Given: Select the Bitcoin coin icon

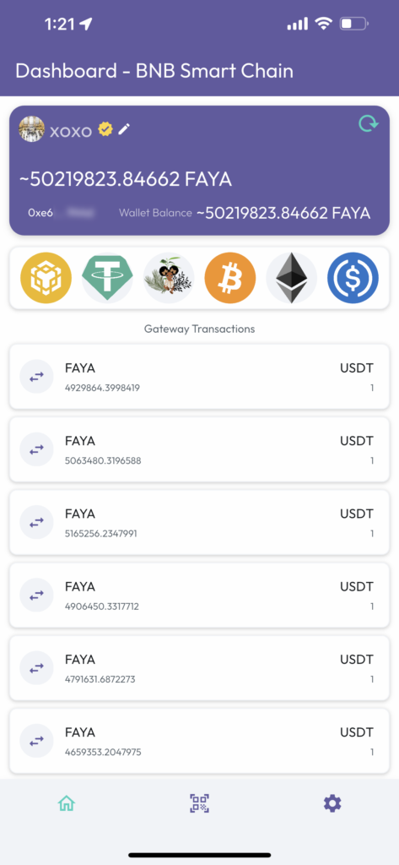Looking at the screenshot, I should pyautogui.click(x=229, y=278).
